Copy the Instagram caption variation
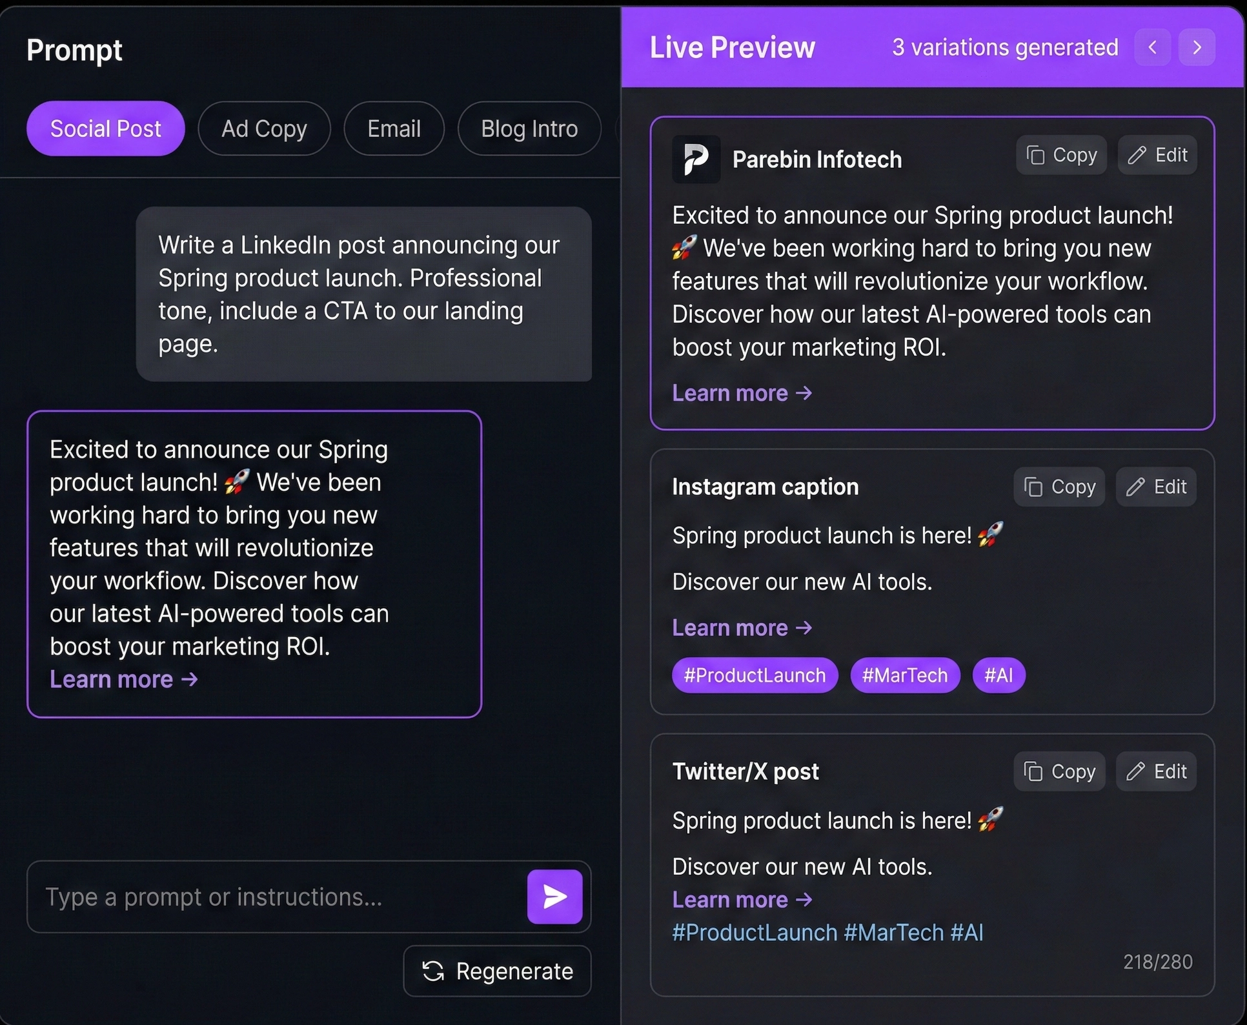The image size is (1247, 1025). pos(1059,487)
